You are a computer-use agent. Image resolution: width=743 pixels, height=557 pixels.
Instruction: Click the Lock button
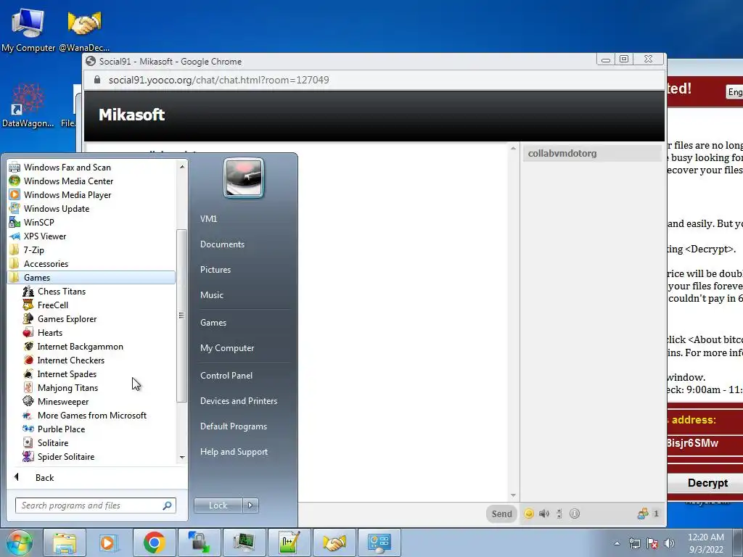coord(218,506)
